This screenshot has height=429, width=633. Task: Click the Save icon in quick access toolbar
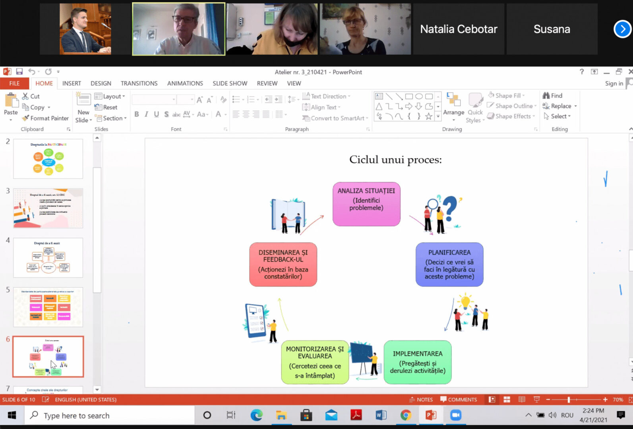pyautogui.click(x=19, y=71)
